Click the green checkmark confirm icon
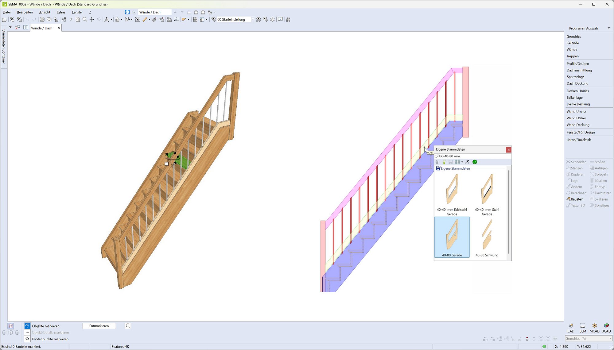The width and height of the screenshot is (614, 350). coord(475,162)
